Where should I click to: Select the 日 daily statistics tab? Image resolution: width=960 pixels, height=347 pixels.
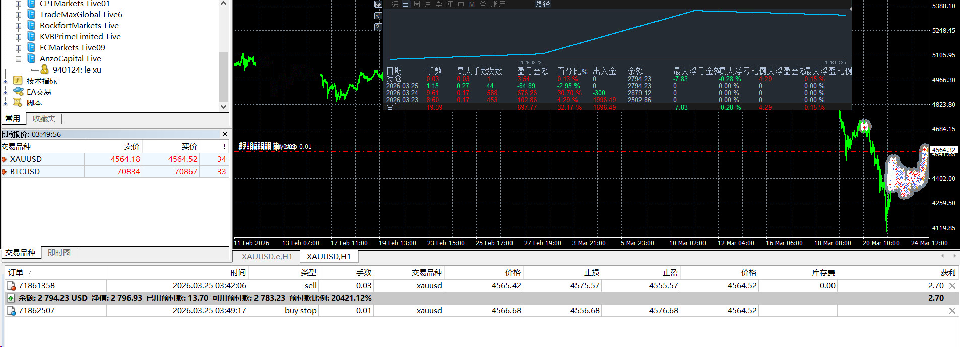[x=405, y=4]
